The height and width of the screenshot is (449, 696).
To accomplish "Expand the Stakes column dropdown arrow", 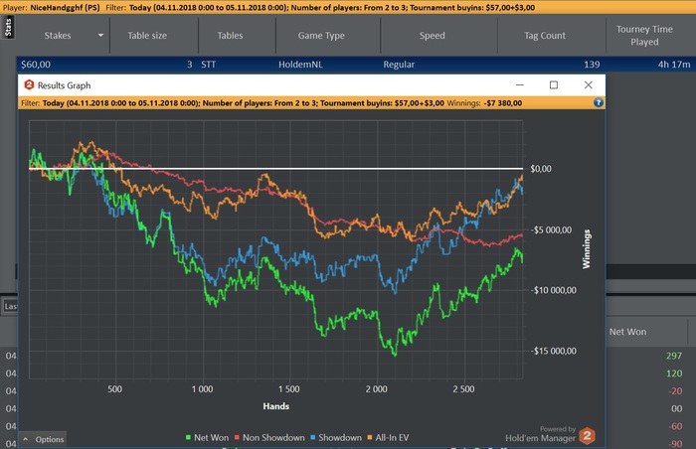I will (x=100, y=36).
